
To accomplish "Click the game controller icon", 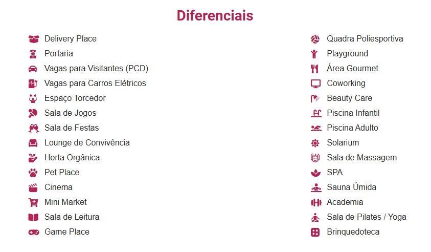I will (34, 233).
